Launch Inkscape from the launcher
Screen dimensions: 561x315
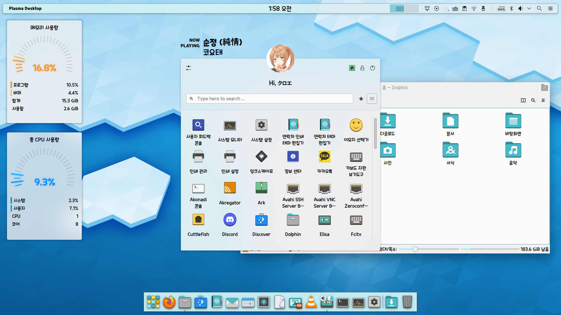click(261, 157)
